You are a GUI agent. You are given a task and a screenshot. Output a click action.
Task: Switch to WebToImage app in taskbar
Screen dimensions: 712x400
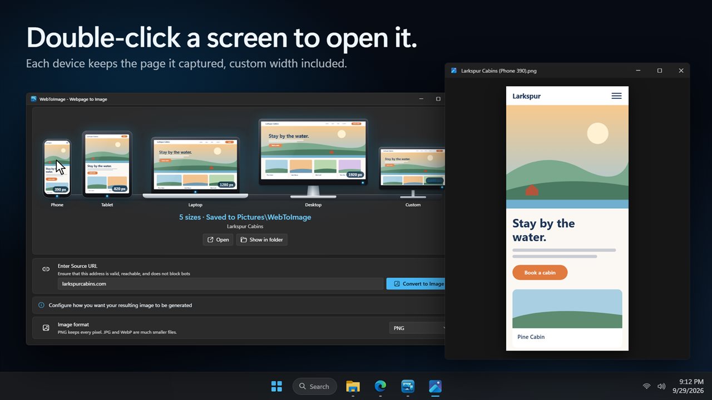[408, 386]
